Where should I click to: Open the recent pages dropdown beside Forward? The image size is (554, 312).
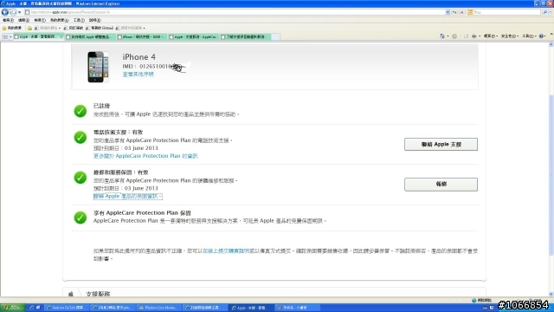[19, 12]
